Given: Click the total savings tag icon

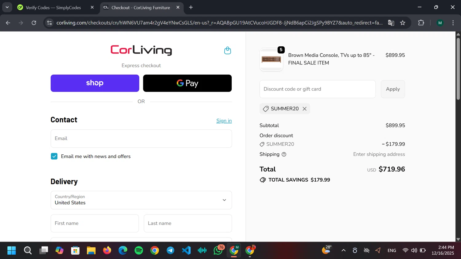Looking at the screenshot, I should click(263, 180).
